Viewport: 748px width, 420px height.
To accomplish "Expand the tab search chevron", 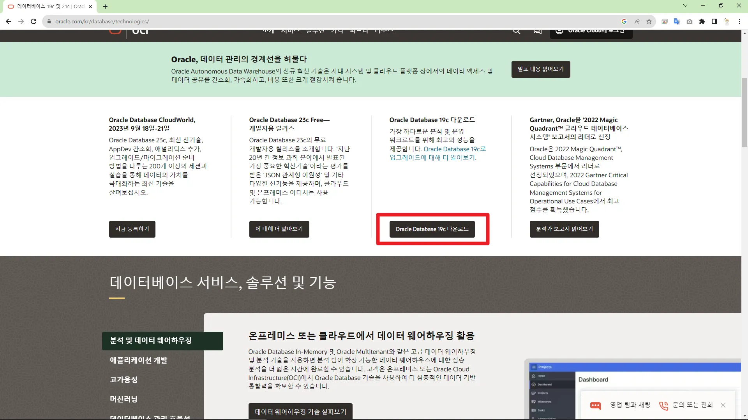I will [685, 6].
